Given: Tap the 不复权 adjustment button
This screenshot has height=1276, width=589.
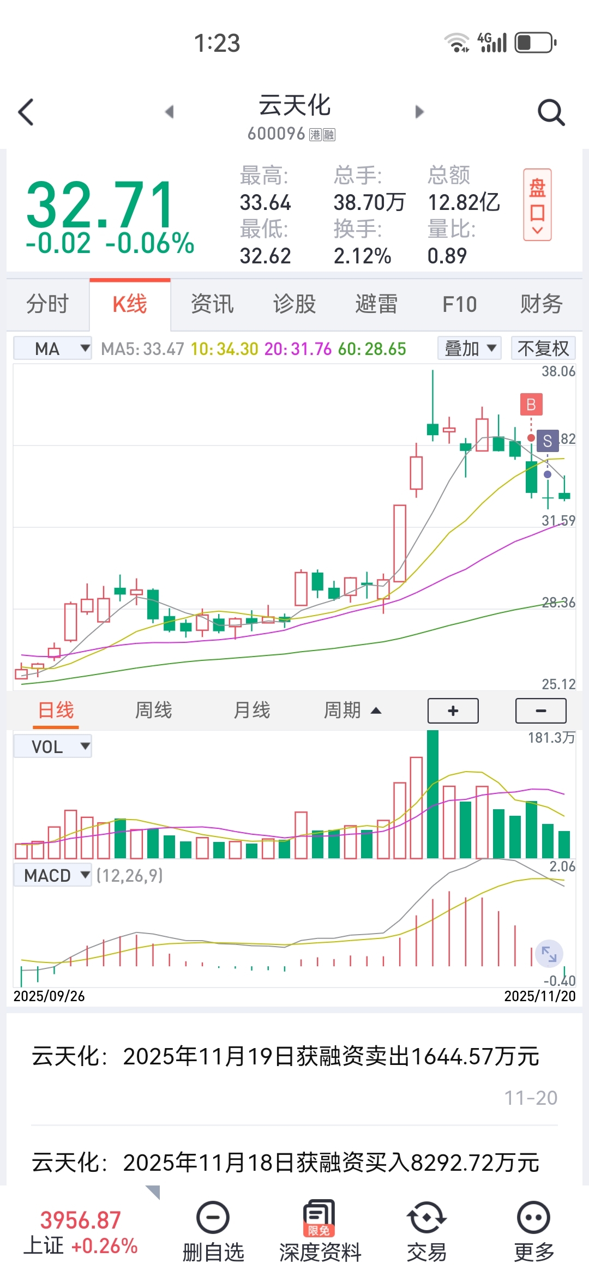Looking at the screenshot, I should pos(543,348).
